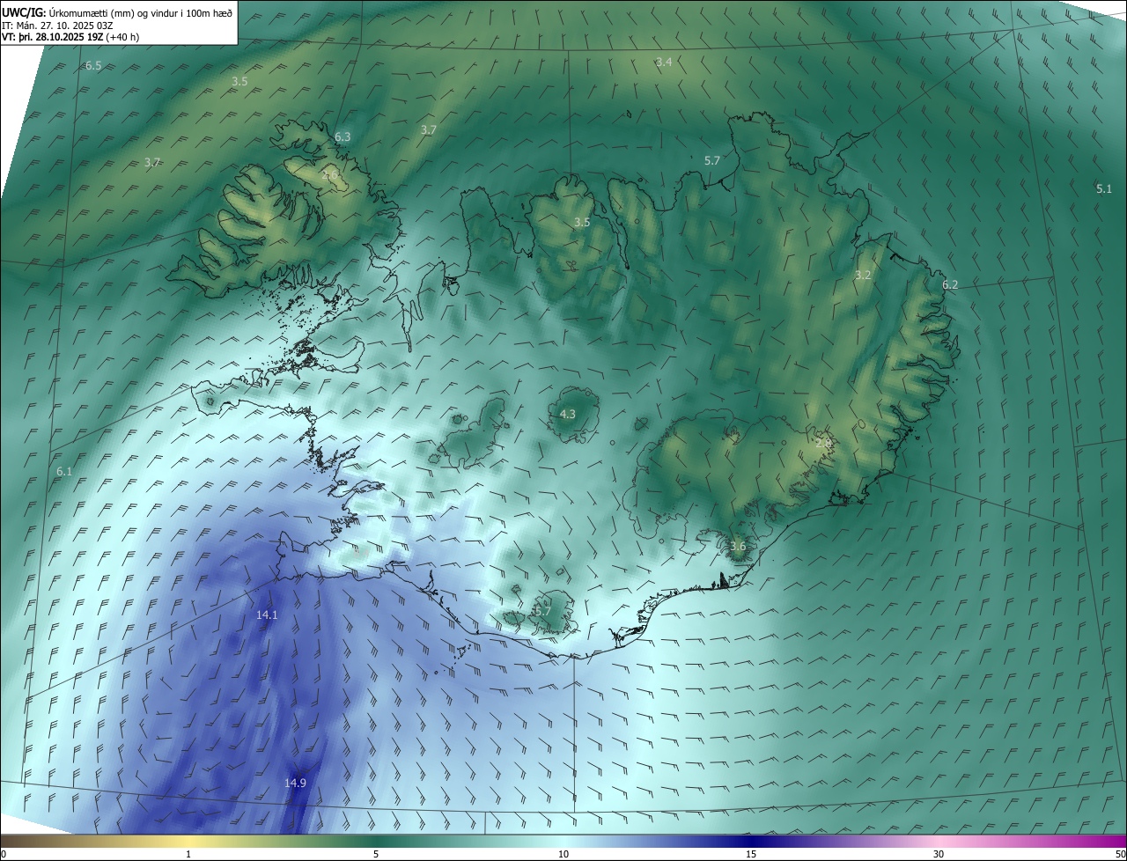The height and width of the screenshot is (861, 1127).
Task: Select the init time "IT: Mán. 27. 10. 2025 03Z"
Action: pyautogui.click(x=59, y=25)
